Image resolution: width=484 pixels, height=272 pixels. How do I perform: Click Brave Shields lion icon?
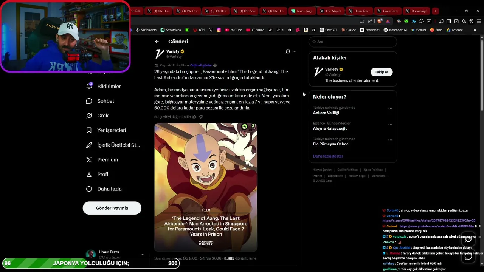pos(380,21)
